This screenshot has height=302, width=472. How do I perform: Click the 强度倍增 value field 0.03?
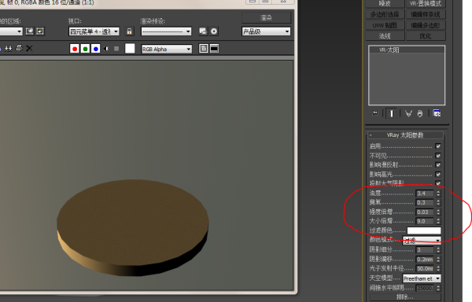pyautogui.click(x=425, y=212)
